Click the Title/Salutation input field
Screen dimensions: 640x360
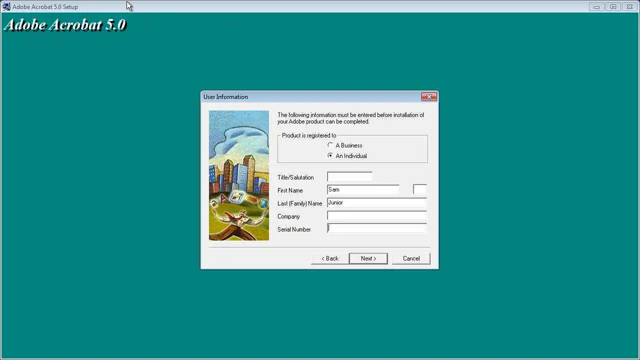tap(349, 176)
